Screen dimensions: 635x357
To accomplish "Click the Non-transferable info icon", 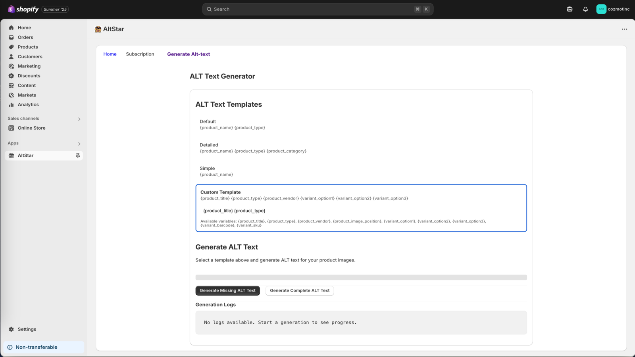I will point(10,347).
